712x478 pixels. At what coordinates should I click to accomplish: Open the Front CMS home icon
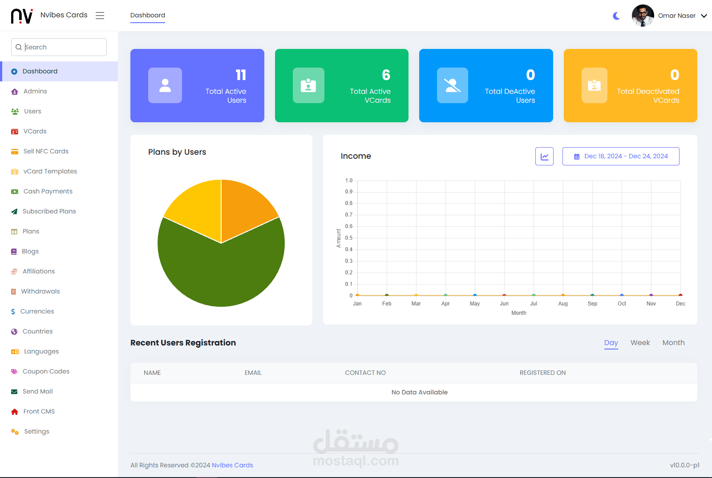click(15, 412)
